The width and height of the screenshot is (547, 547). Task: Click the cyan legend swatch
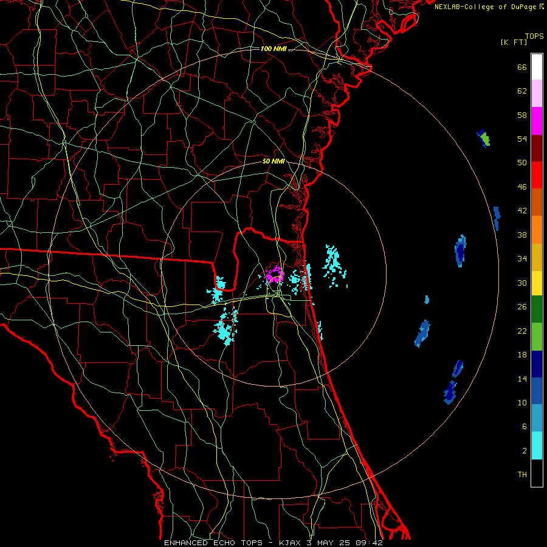pos(537,446)
